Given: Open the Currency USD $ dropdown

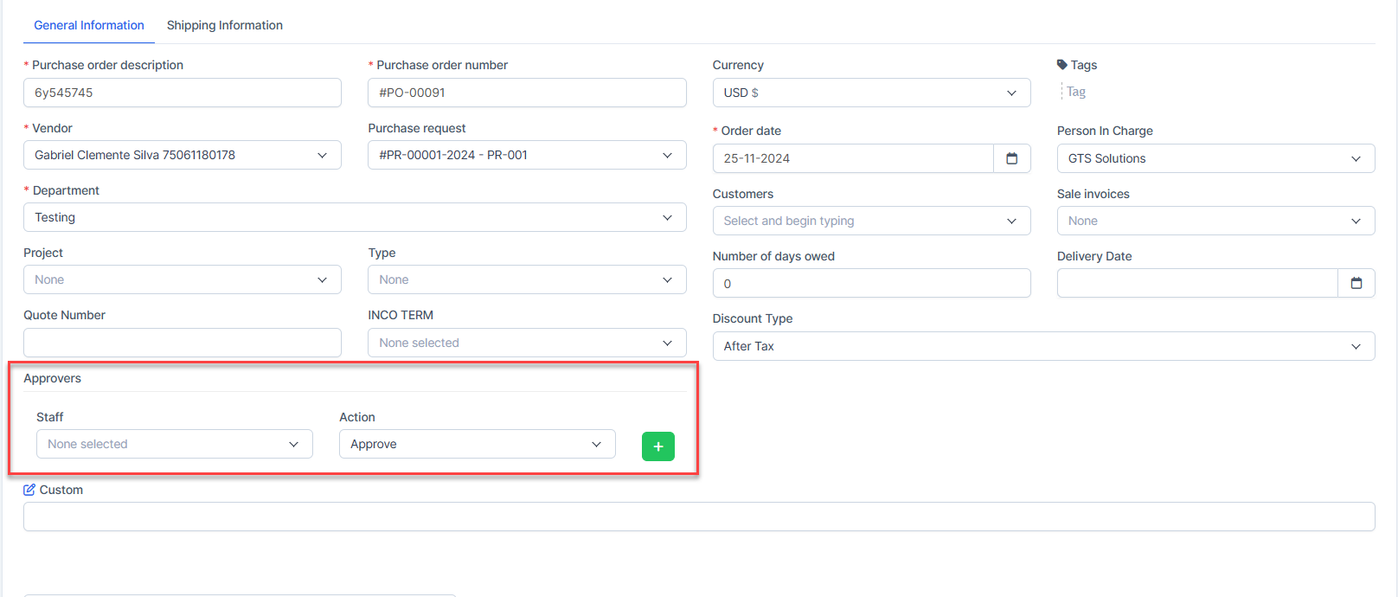Looking at the screenshot, I should [x=870, y=93].
